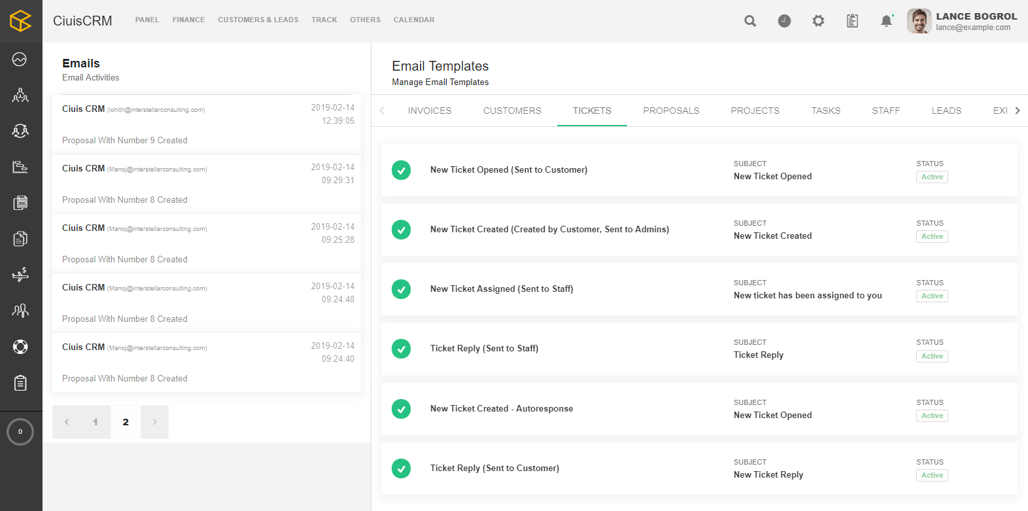
Task: Toggle check on New Ticket Assigned (Sent to Staff)
Action: click(x=401, y=289)
